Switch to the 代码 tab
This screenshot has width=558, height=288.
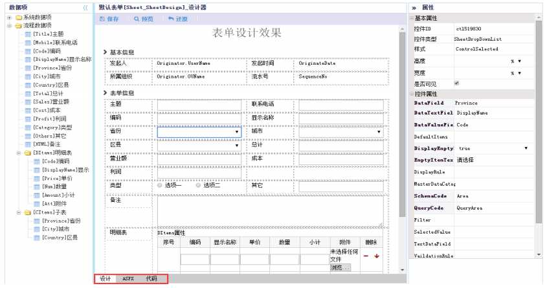[x=151, y=279]
